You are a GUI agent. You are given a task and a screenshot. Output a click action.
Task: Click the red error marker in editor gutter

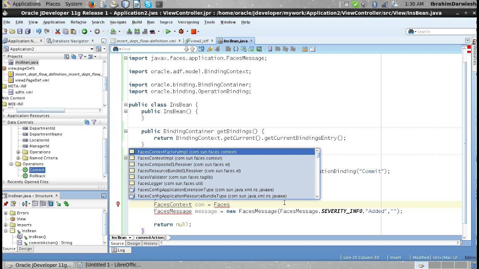[x=118, y=204]
